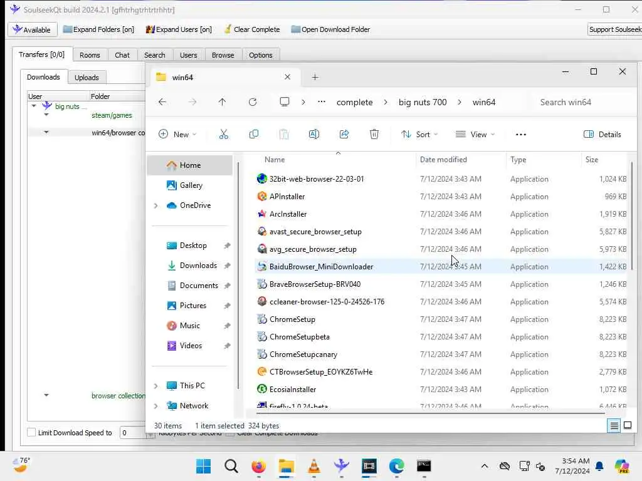
Task: Add a new Explorer tab with plus
Action: click(x=315, y=77)
